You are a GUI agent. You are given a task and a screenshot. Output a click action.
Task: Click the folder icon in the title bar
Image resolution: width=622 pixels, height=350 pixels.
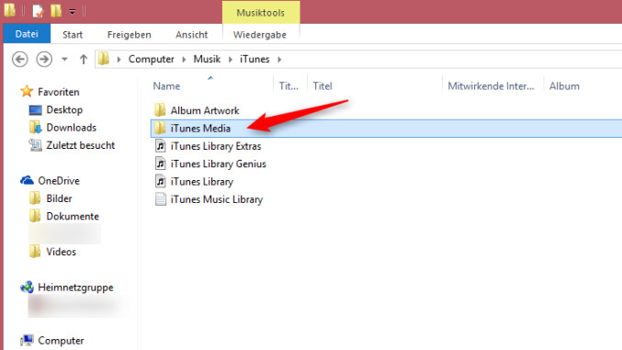tap(10, 10)
